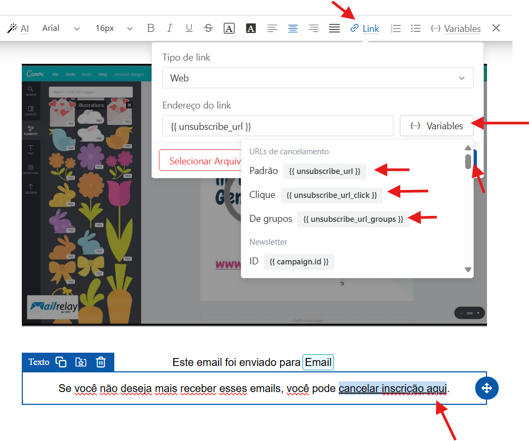Viewport: 529px width, 441px height.
Task: Click the Newsletter section heading
Action: 268,242
